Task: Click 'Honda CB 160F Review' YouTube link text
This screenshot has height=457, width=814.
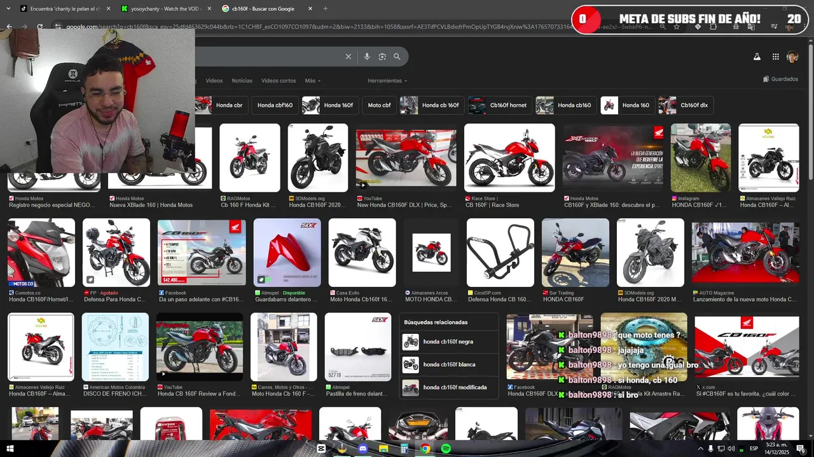Action: click(199, 394)
